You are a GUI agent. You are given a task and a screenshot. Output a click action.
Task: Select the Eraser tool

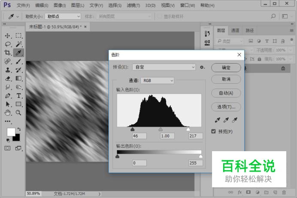[7, 79]
